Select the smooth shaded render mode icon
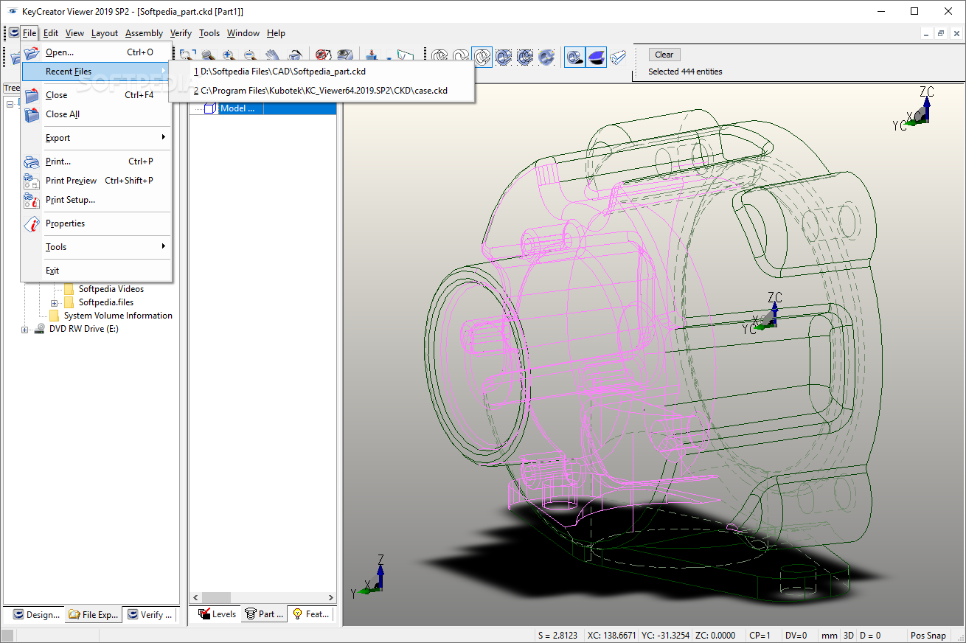 pyautogui.click(x=547, y=57)
